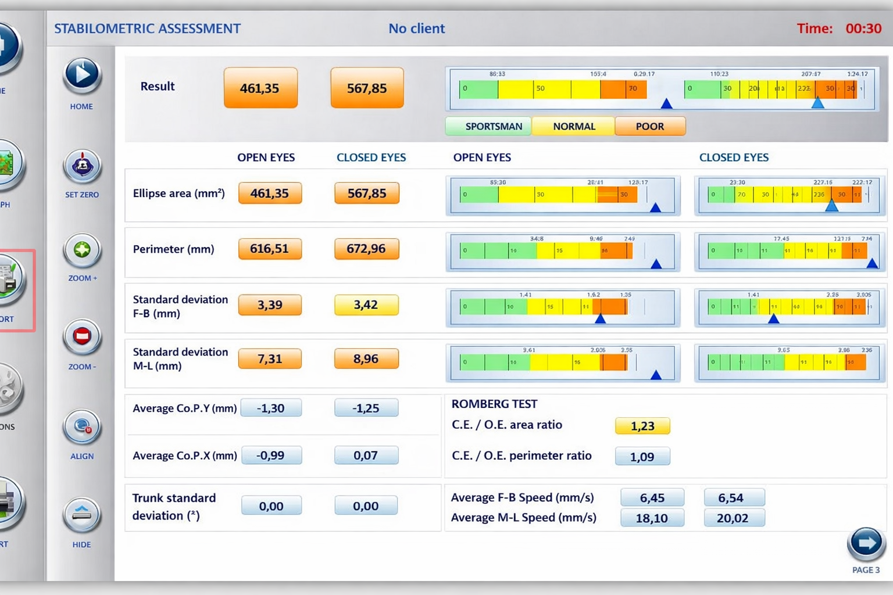Click the Perimeter closed eyes value 672,96

tap(366, 249)
